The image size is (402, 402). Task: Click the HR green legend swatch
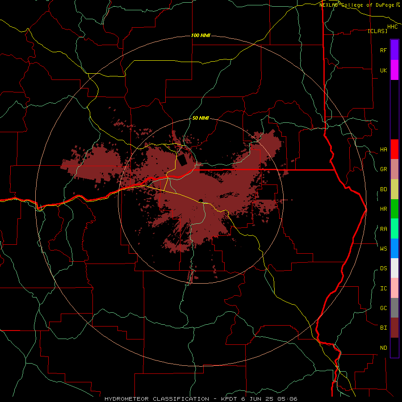[x=394, y=209]
